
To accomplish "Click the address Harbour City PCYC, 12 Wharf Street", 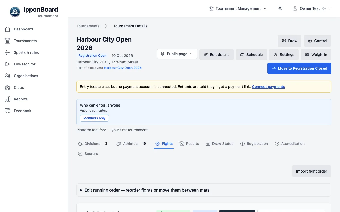I will 107,62.
